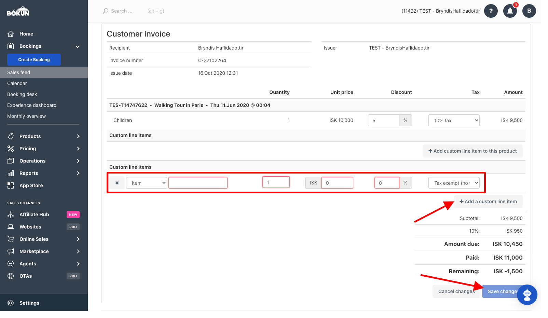Image resolution: width=548 pixels, height=318 pixels.
Task: Click Amount due ISK 10,450 value
Action: pos(507,244)
